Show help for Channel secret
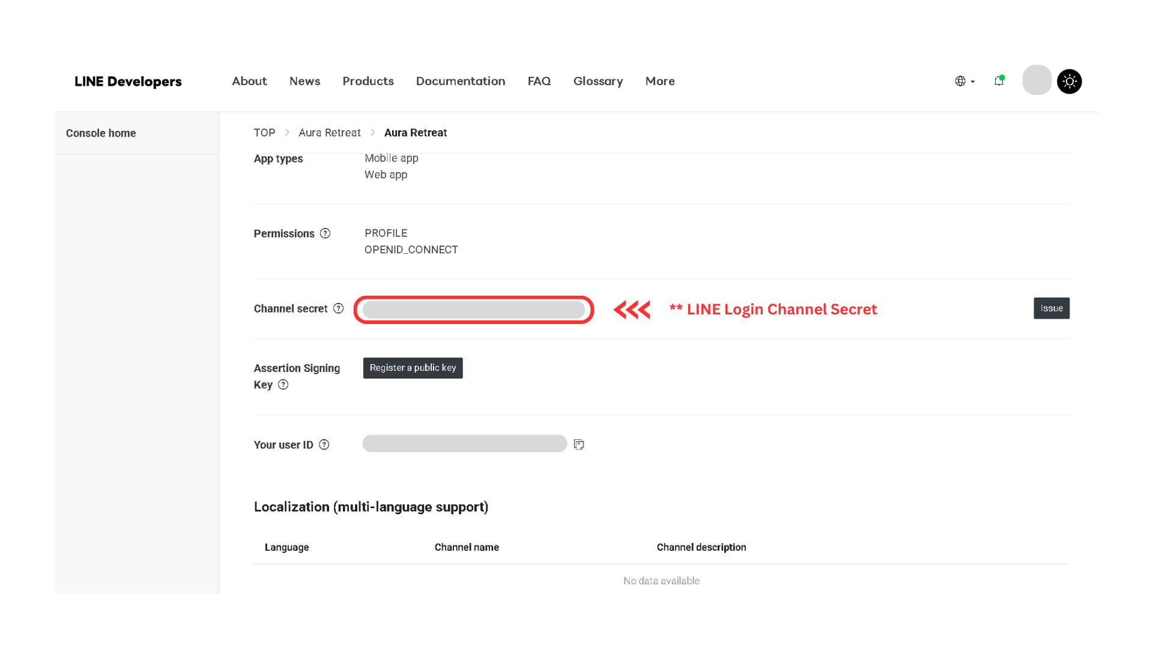This screenshot has width=1153, height=648. coord(339,308)
